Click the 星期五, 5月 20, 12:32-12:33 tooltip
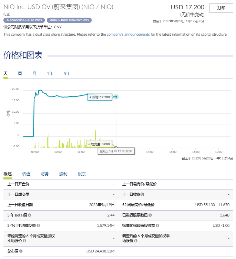Screen dimensions: 236x259 pos(116,151)
